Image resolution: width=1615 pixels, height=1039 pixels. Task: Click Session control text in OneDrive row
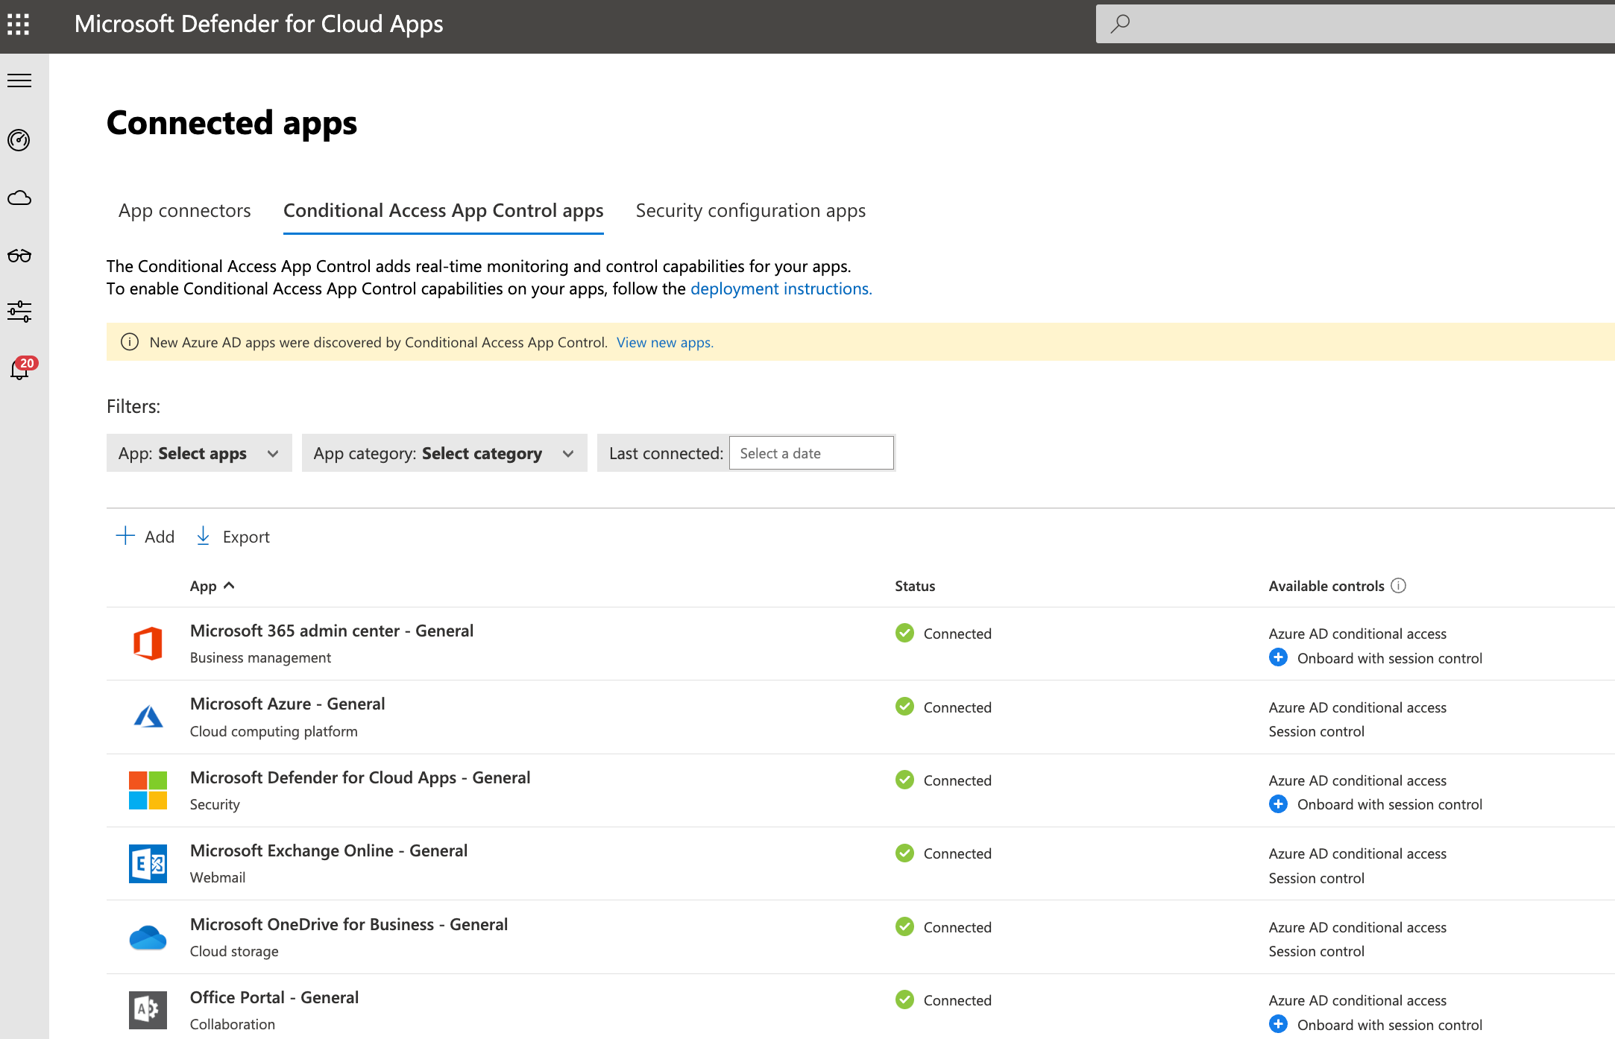(x=1316, y=951)
